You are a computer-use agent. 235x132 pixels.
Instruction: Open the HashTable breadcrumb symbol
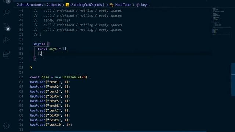coord(123,5)
